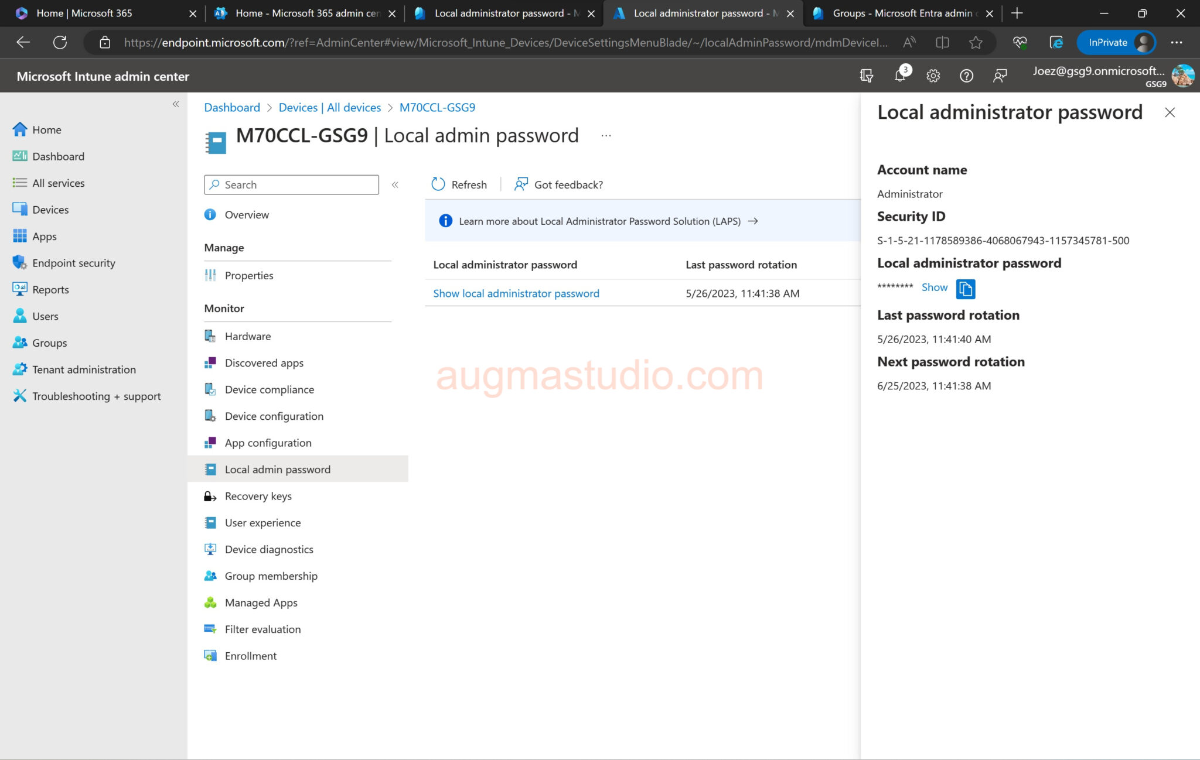
Task: Copy the local administrator password to clipboard
Action: 966,289
